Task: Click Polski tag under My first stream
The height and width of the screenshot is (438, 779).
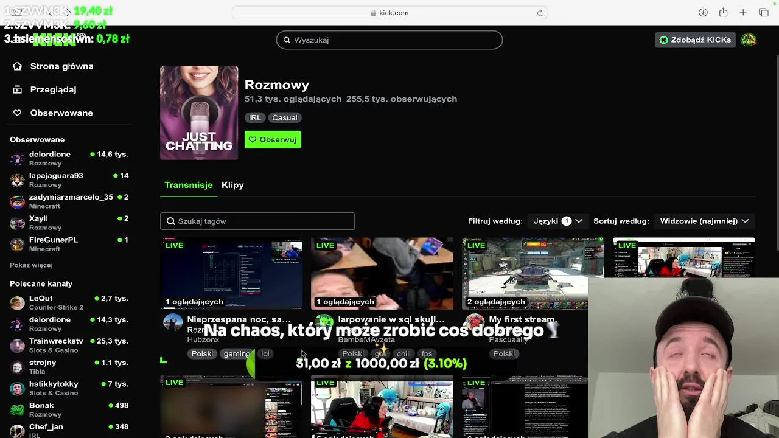Action: click(504, 354)
